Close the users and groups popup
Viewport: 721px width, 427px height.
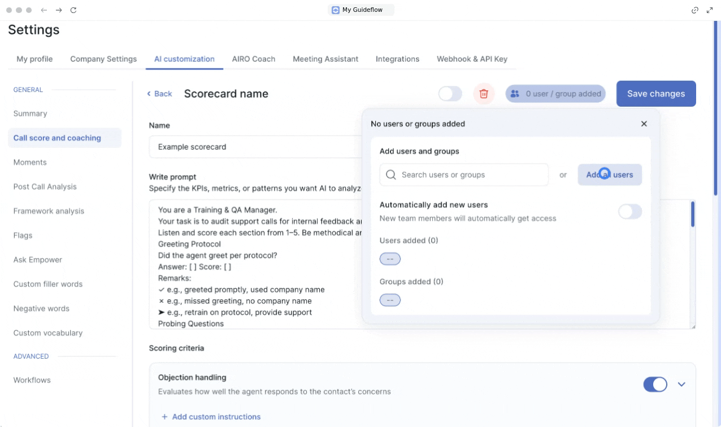point(644,124)
